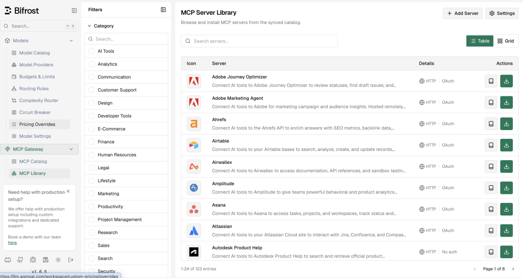Go to previous page of servers
Image resolution: width=523 pixels, height=278 pixels.
pos(474,269)
